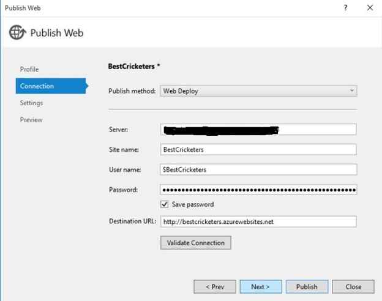Viewport: 382px width, 301px height.
Task: Click the BestCricketers profile heading
Action: tap(133, 66)
